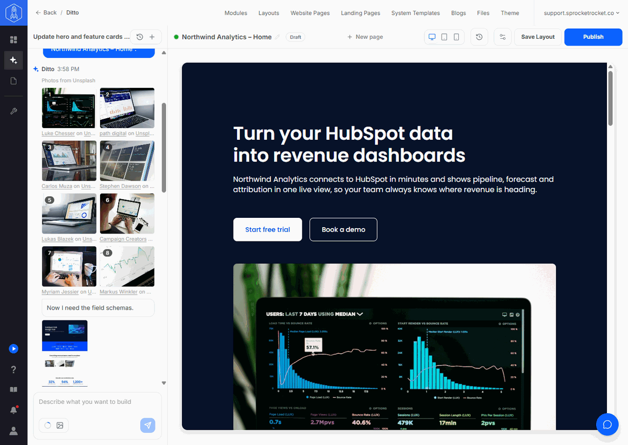This screenshot has width=628, height=445.
Task: Select Unsplash photo number 8
Action: pos(127,266)
